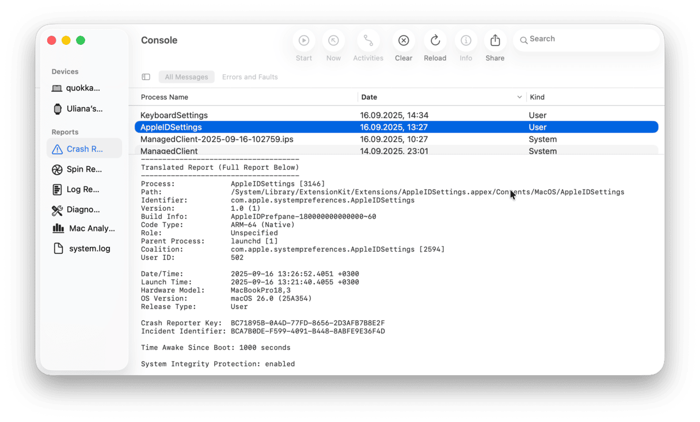Click the com.apple.systempreferences identifier line
This screenshot has width=700, height=422.
[322, 200]
